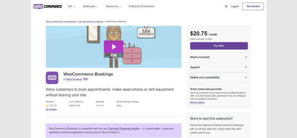
Task: Open Cart and Checkout blocks link
Action: click(124, 128)
